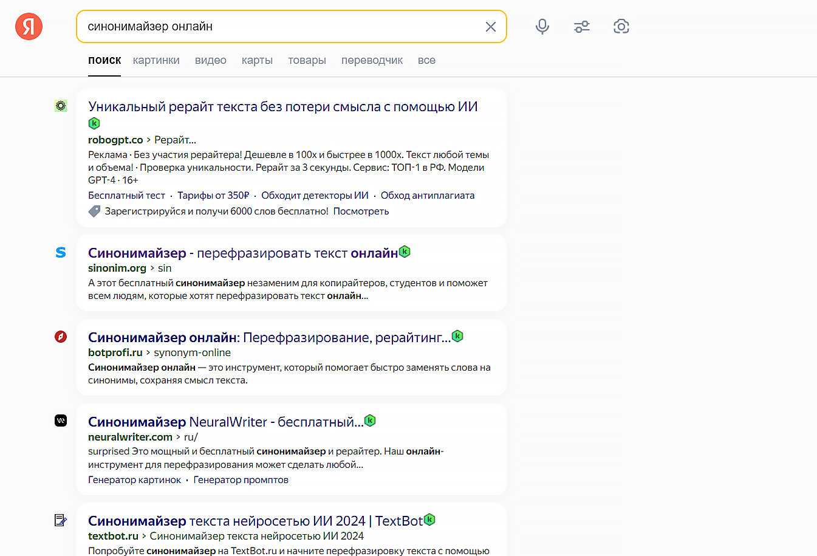Image resolution: width=817 pixels, height=556 pixels.
Task: Open the все tab
Action: [x=426, y=60]
